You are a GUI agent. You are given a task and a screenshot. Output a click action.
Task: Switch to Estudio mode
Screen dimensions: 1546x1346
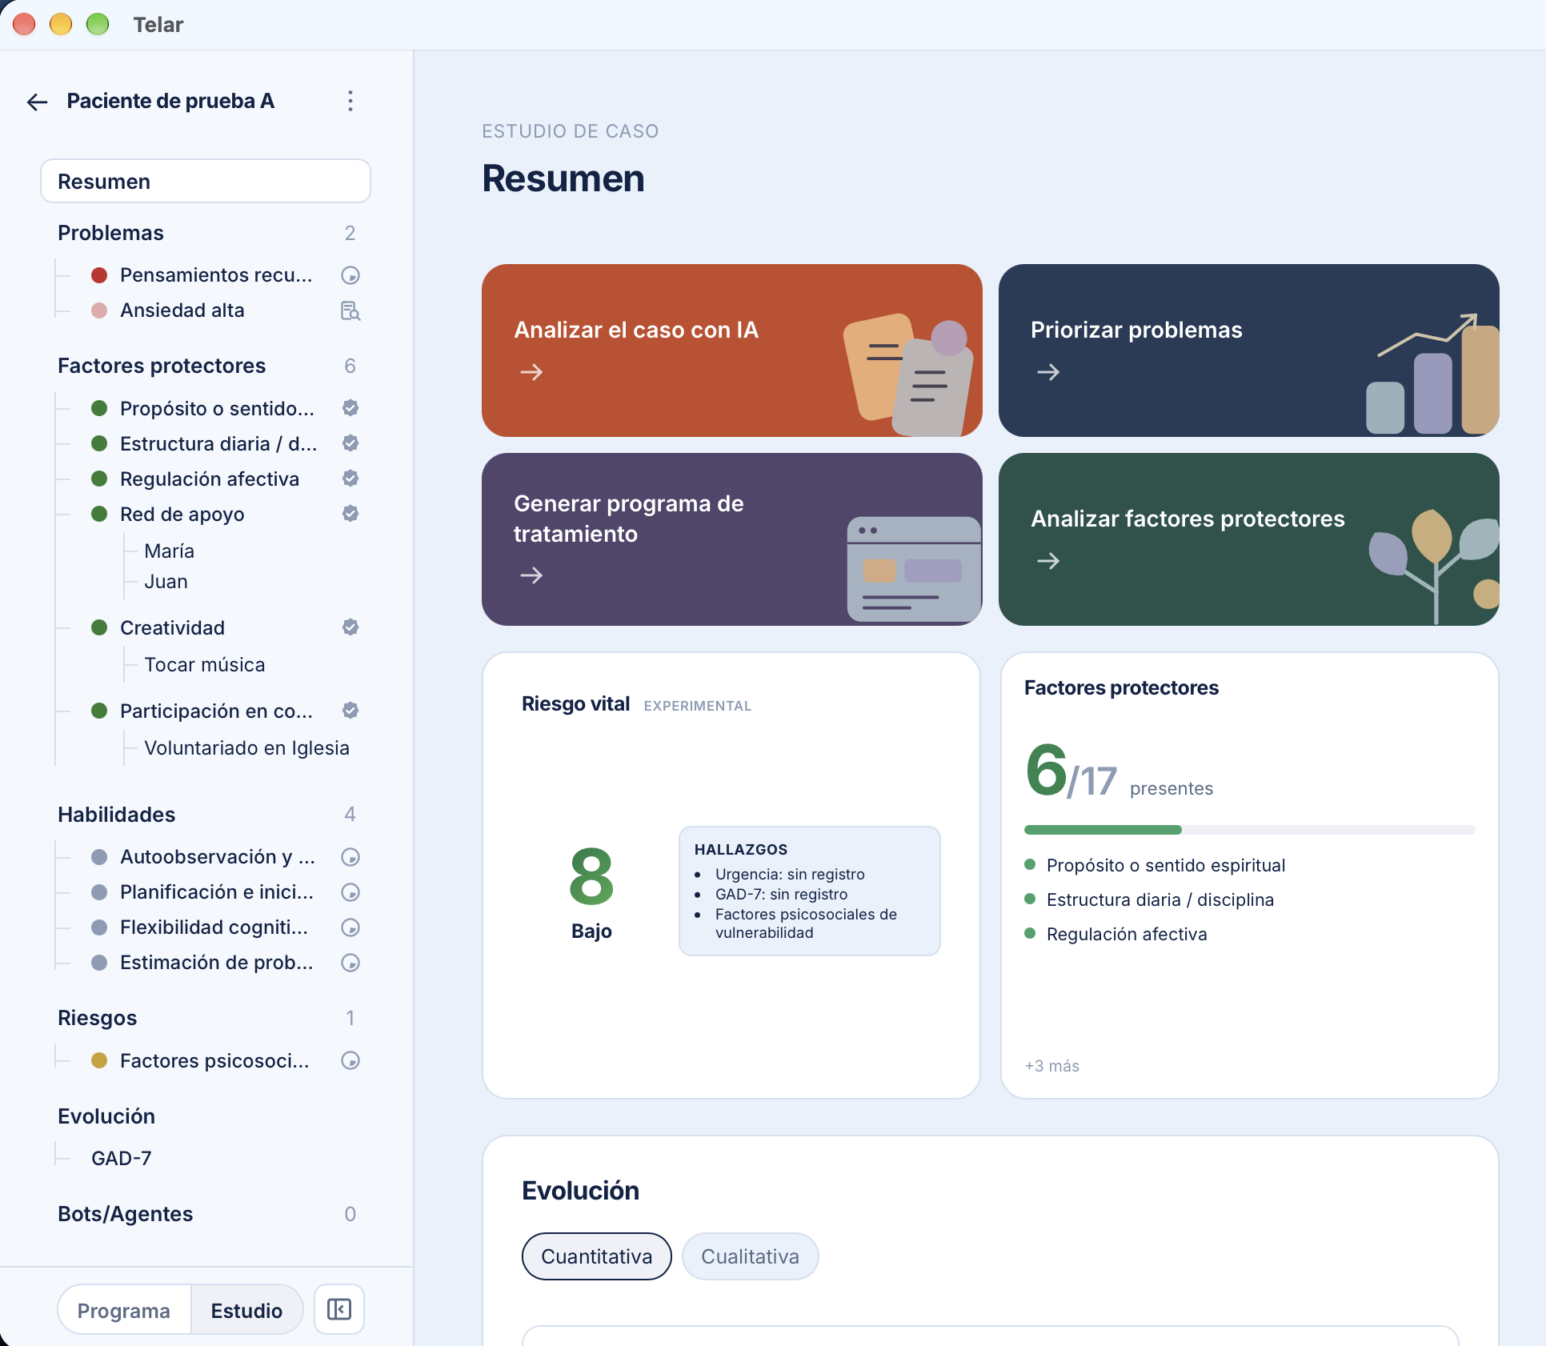coord(246,1310)
